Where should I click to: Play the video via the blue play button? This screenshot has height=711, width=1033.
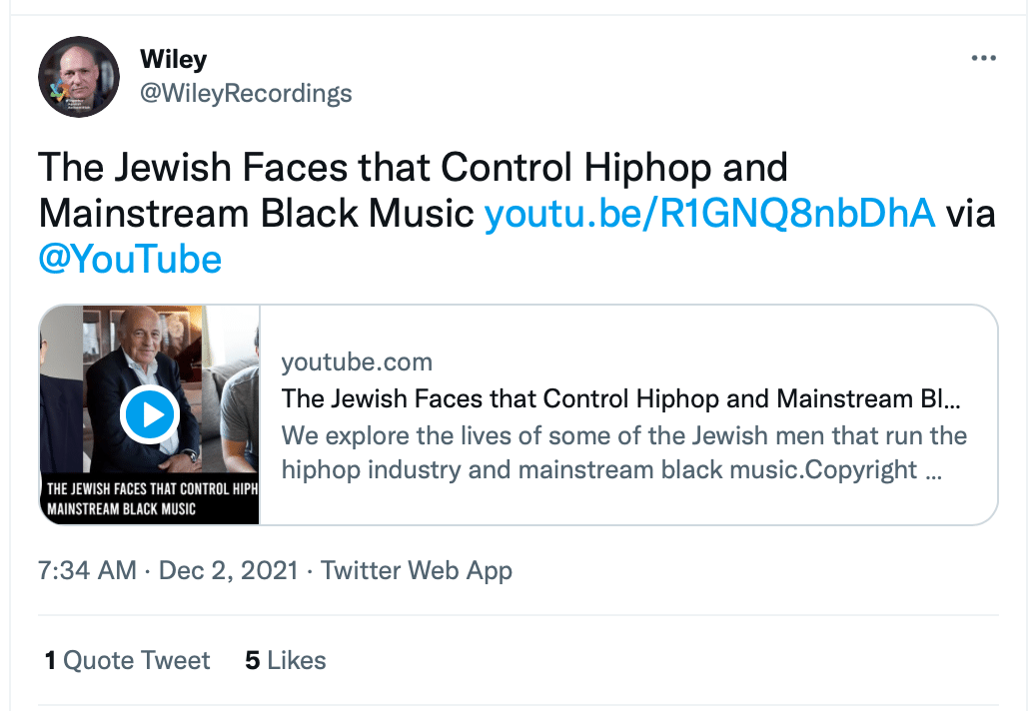[x=150, y=414]
